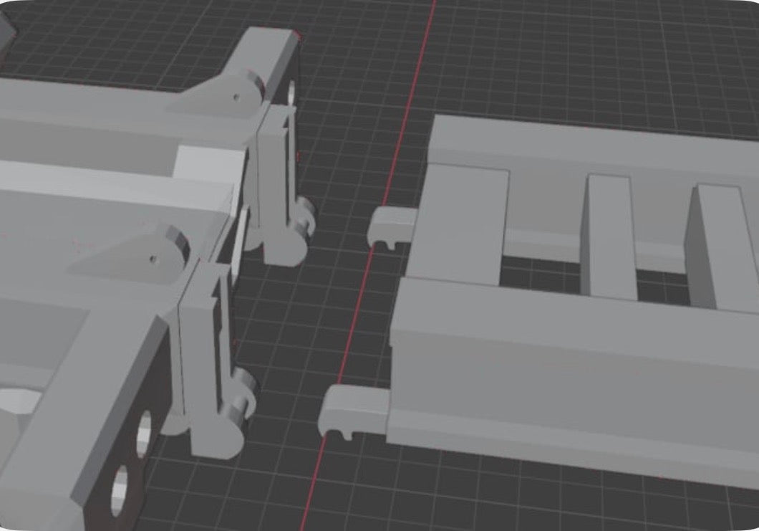Click the wide leftmost crossbar of right frame
This screenshot has height=531, width=759.
pyautogui.click(x=458, y=224)
